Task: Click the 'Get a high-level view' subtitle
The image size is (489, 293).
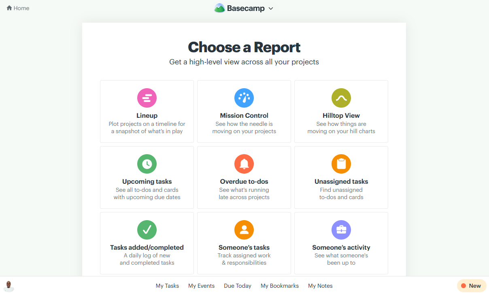Action: tap(244, 62)
